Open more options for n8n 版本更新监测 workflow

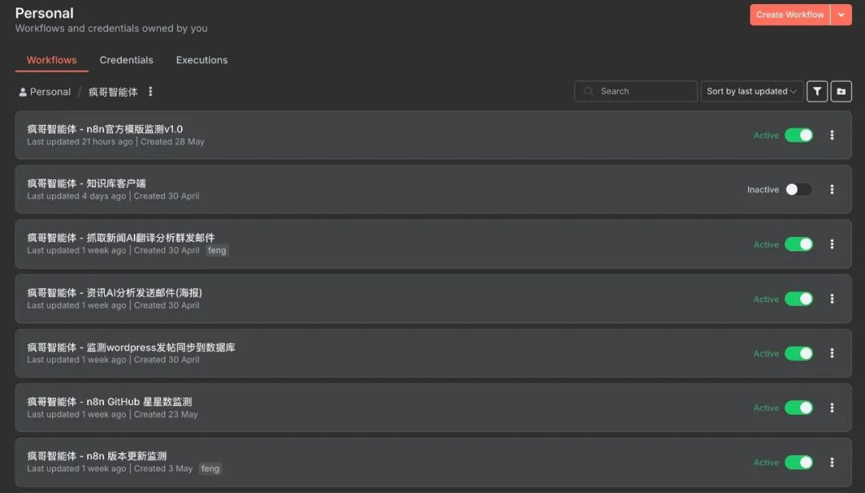[x=832, y=463]
